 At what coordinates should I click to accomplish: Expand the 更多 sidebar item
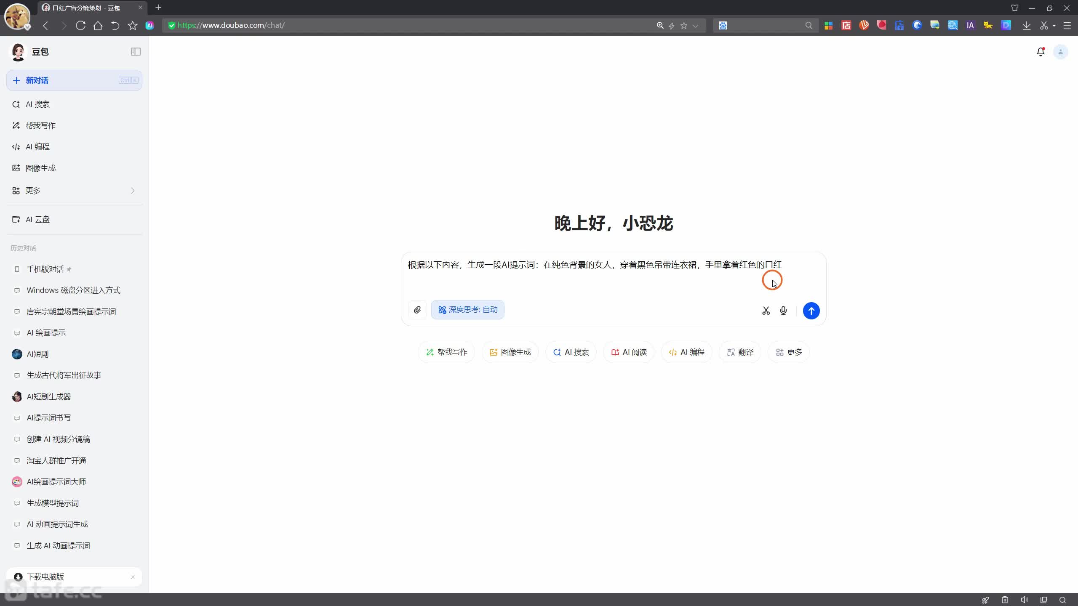click(x=74, y=191)
